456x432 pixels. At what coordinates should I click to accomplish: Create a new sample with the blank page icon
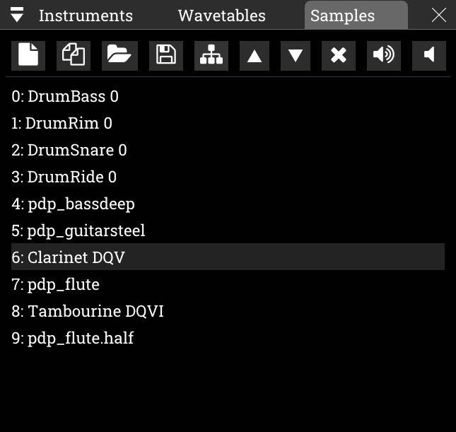(28, 55)
